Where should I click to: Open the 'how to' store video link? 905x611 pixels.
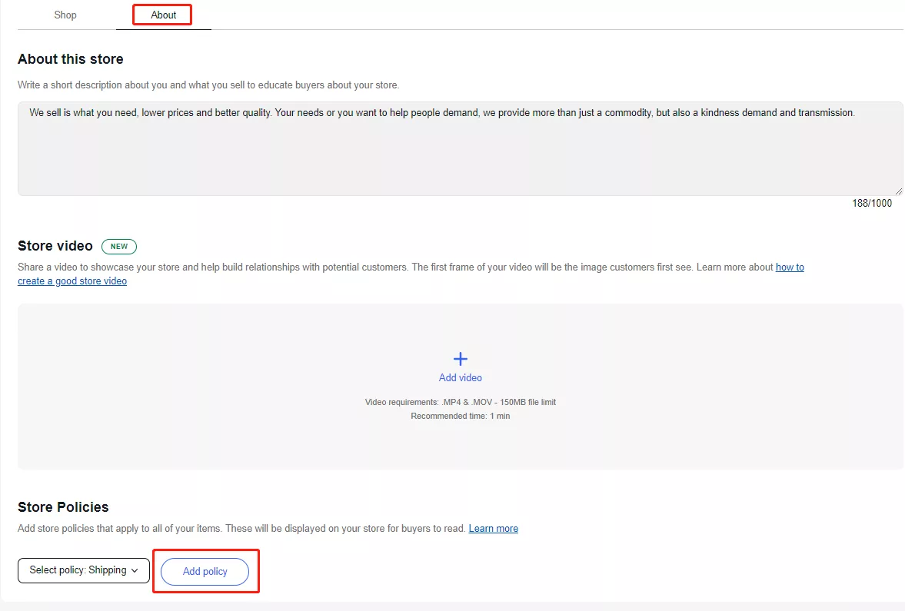[790, 267]
